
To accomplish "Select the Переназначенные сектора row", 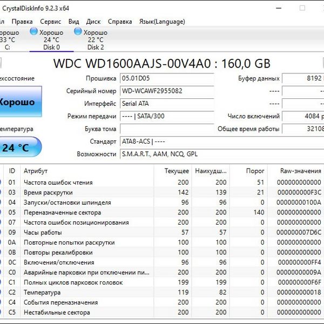I will [162, 212].
